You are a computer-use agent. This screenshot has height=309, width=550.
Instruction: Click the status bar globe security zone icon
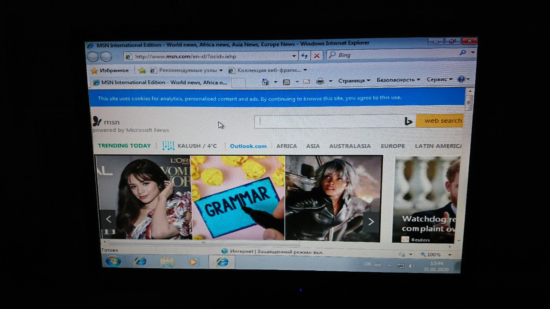click(x=224, y=251)
